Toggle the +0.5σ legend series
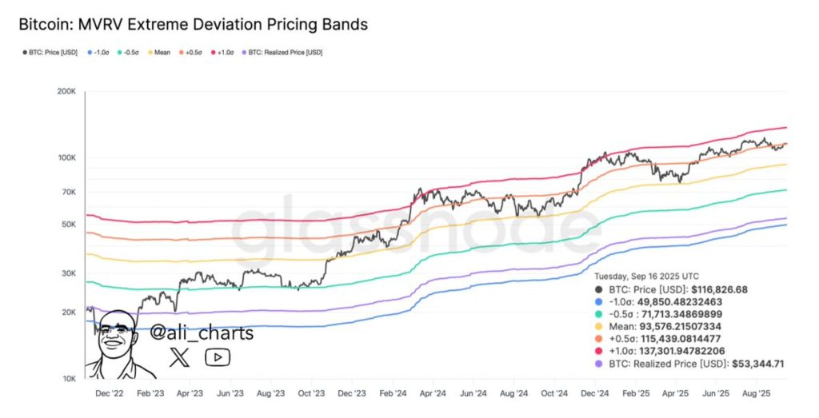819x418 pixels. tap(192, 53)
